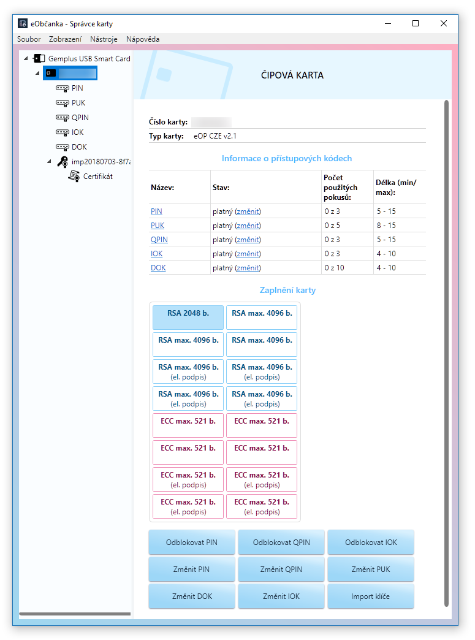Click the Změnit PIN button
475x640 pixels.
click(x=192, y=570)
